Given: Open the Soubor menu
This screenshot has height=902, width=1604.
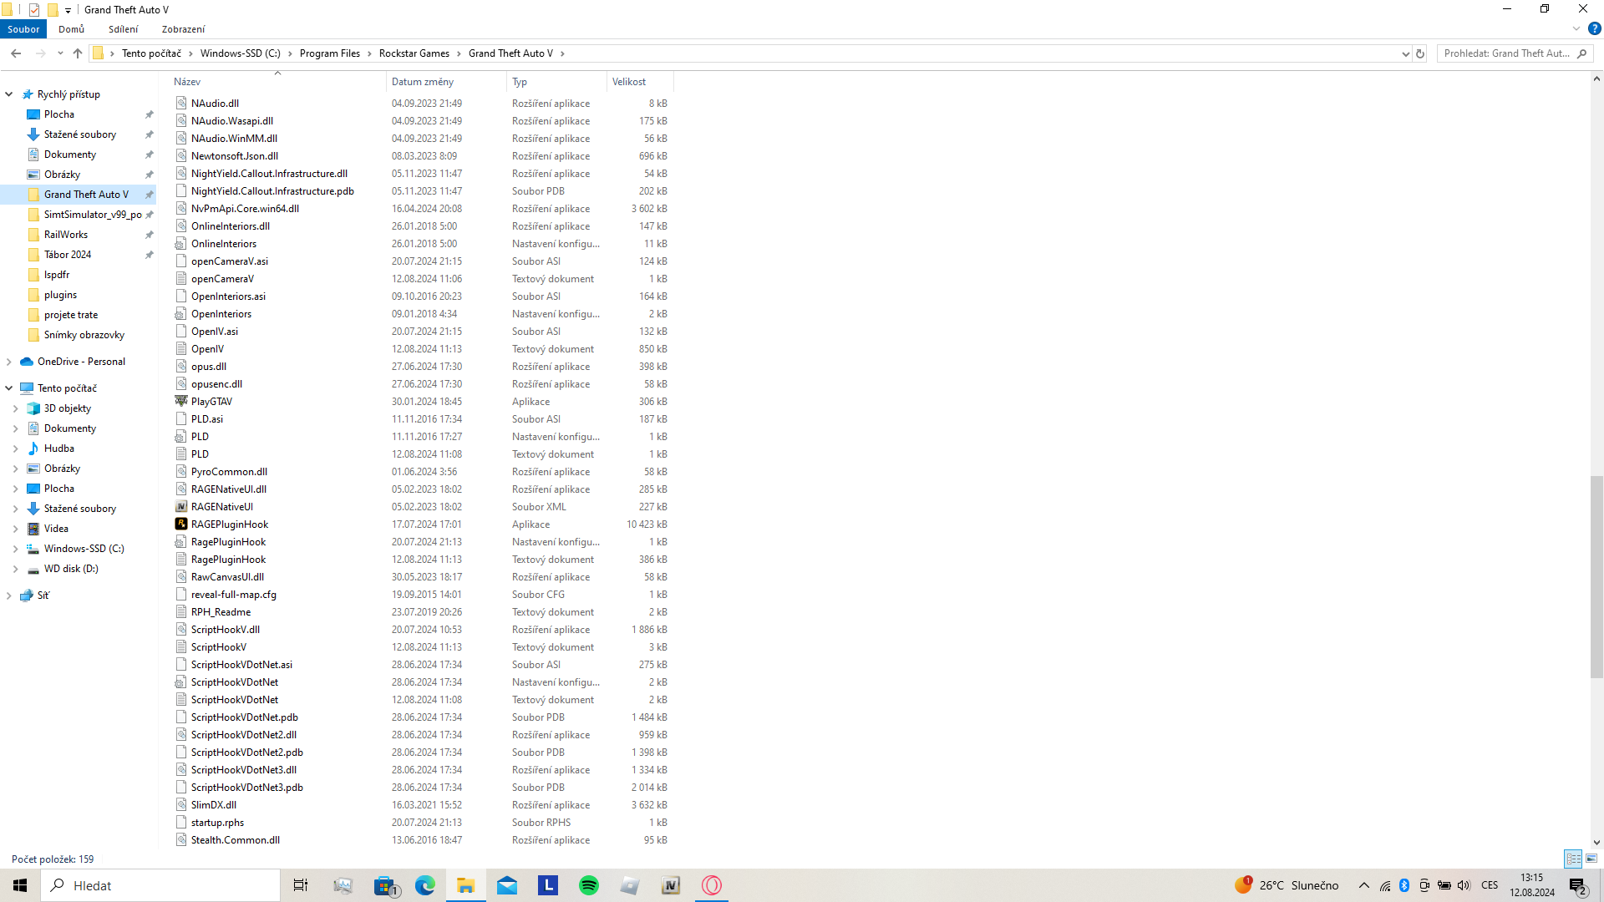Looking at the screenshot, I should coord(23,29).
